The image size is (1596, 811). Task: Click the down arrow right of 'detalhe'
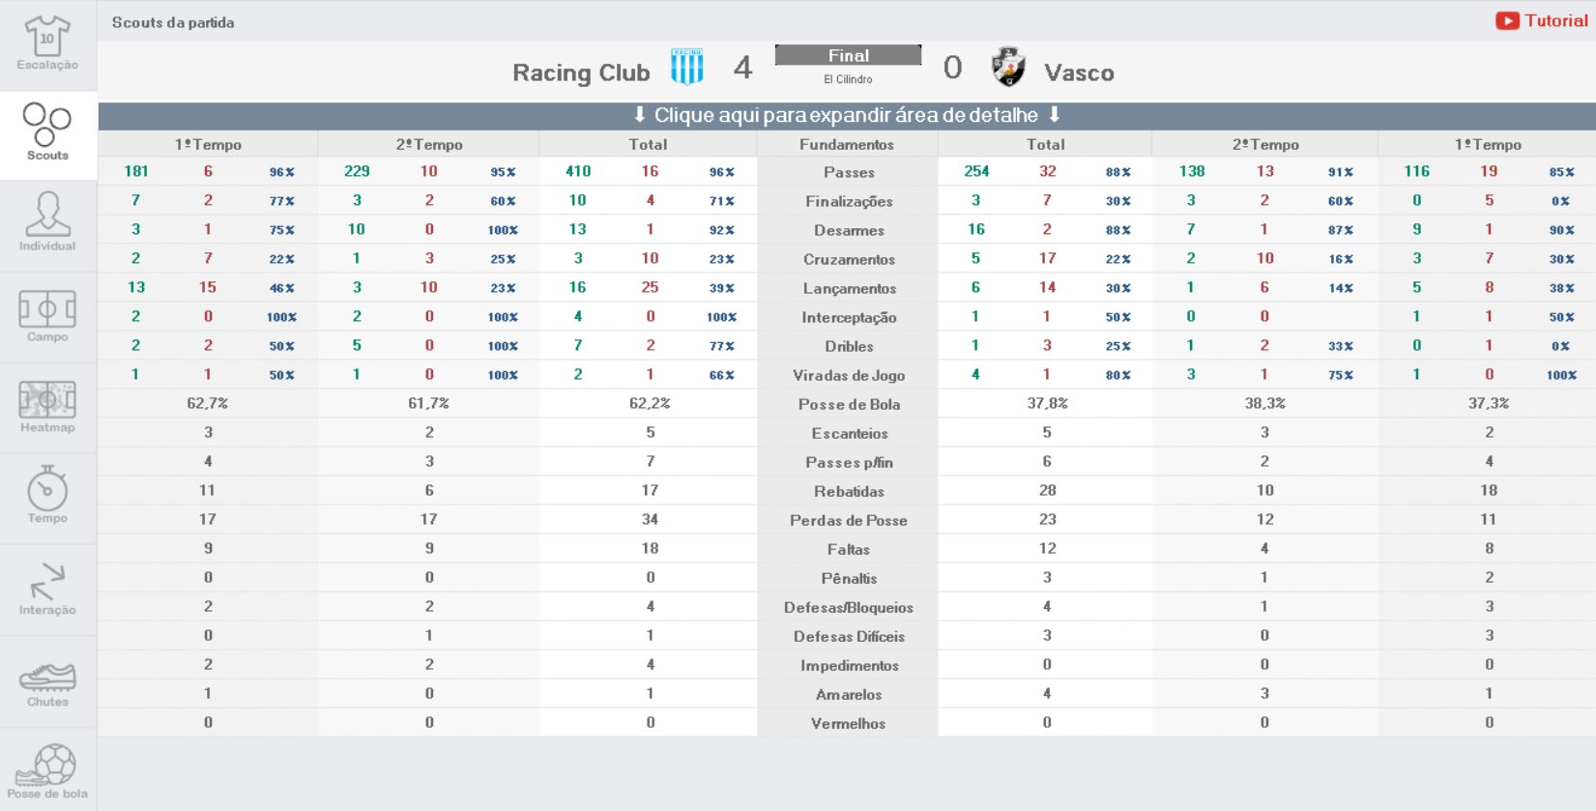point(1055,115)
